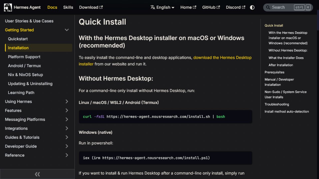Viewport: 319px width, 179px height.
Task: Jump to Prerequisites TOC entry
Action: tap(274, 72)
